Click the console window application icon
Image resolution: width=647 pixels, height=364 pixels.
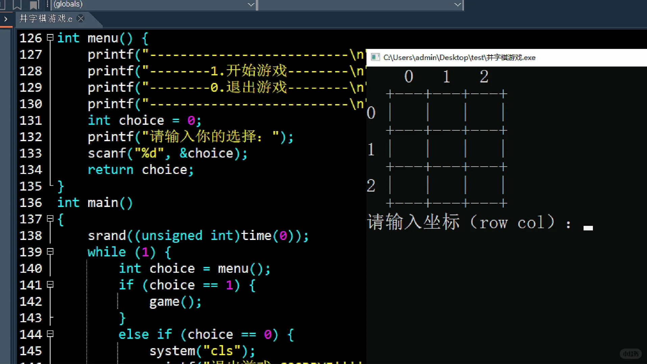pos(375,57)
